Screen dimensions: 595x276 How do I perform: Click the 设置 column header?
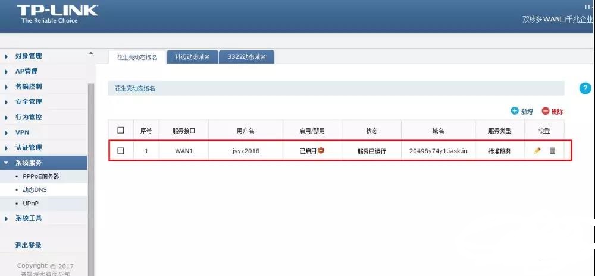pyautogui.click(x=544, y=131)
